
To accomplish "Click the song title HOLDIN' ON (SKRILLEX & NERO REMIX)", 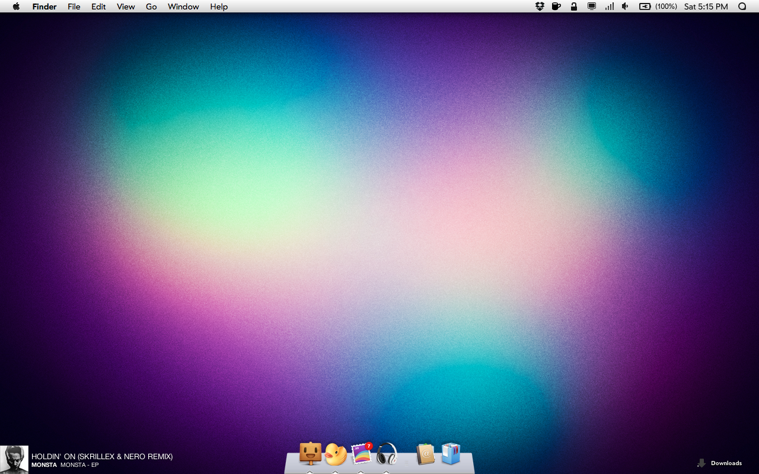I will click(x=102, y=456).
